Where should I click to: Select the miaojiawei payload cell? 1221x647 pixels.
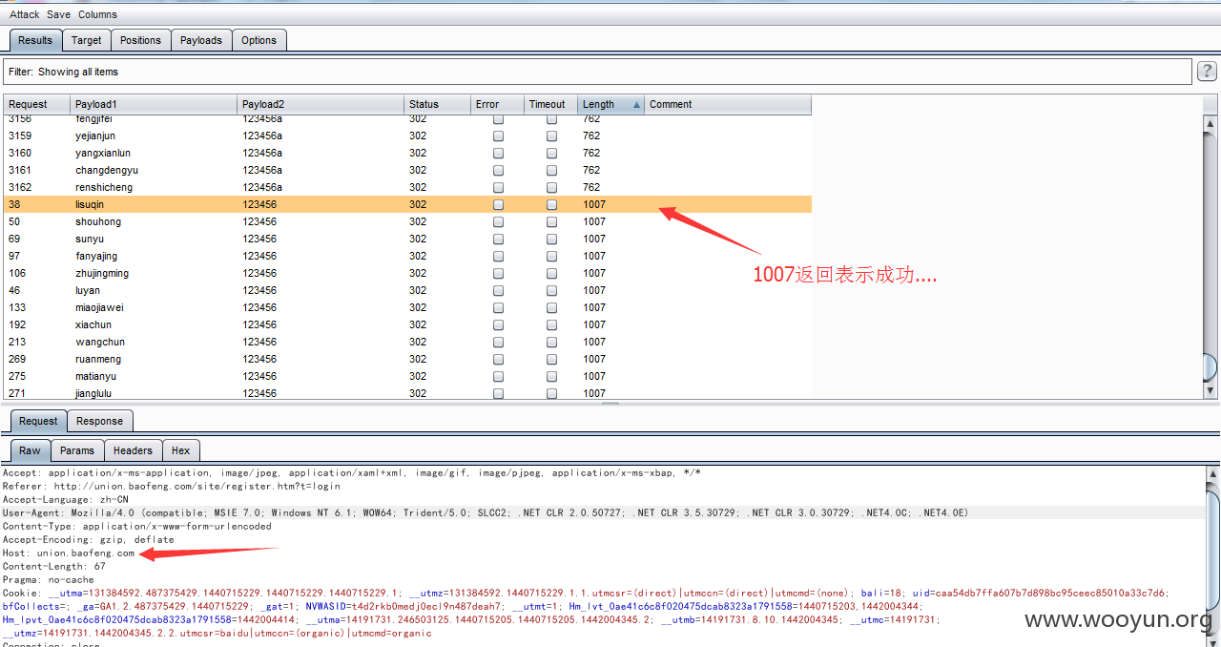tap(154, 307)
